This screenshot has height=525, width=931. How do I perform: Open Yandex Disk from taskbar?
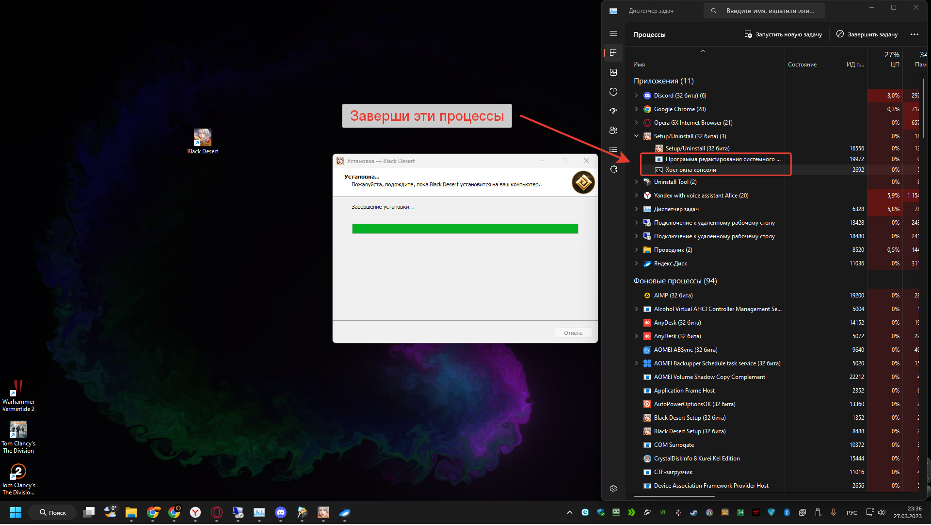[x=345, y=512]
